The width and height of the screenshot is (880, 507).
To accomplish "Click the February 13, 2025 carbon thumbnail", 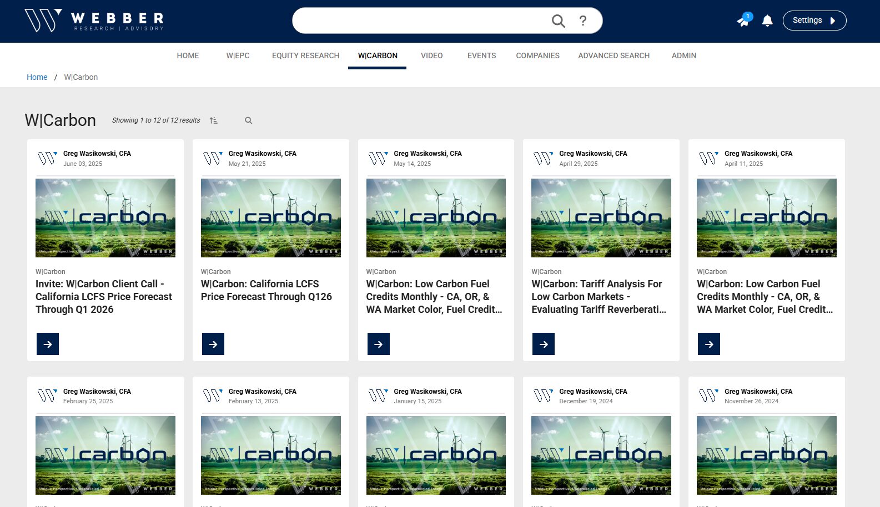I will pyautogui.click(x=271, y=455).
